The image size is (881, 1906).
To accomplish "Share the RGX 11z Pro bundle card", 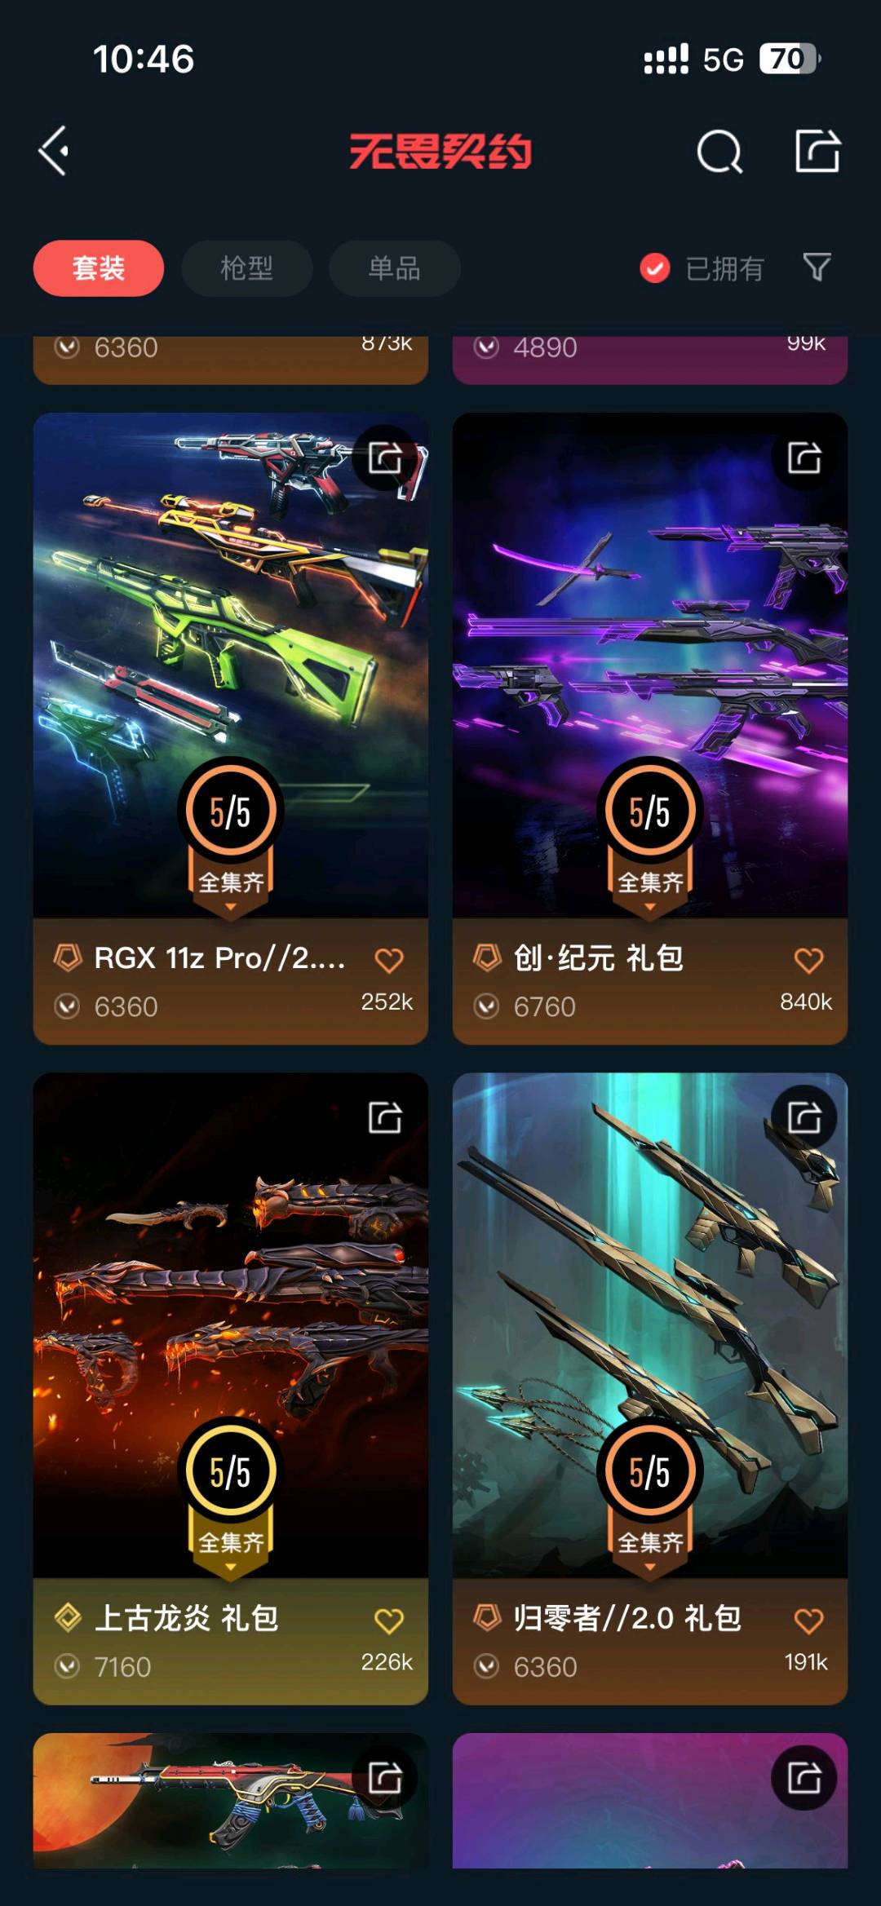I will point(385,458).
